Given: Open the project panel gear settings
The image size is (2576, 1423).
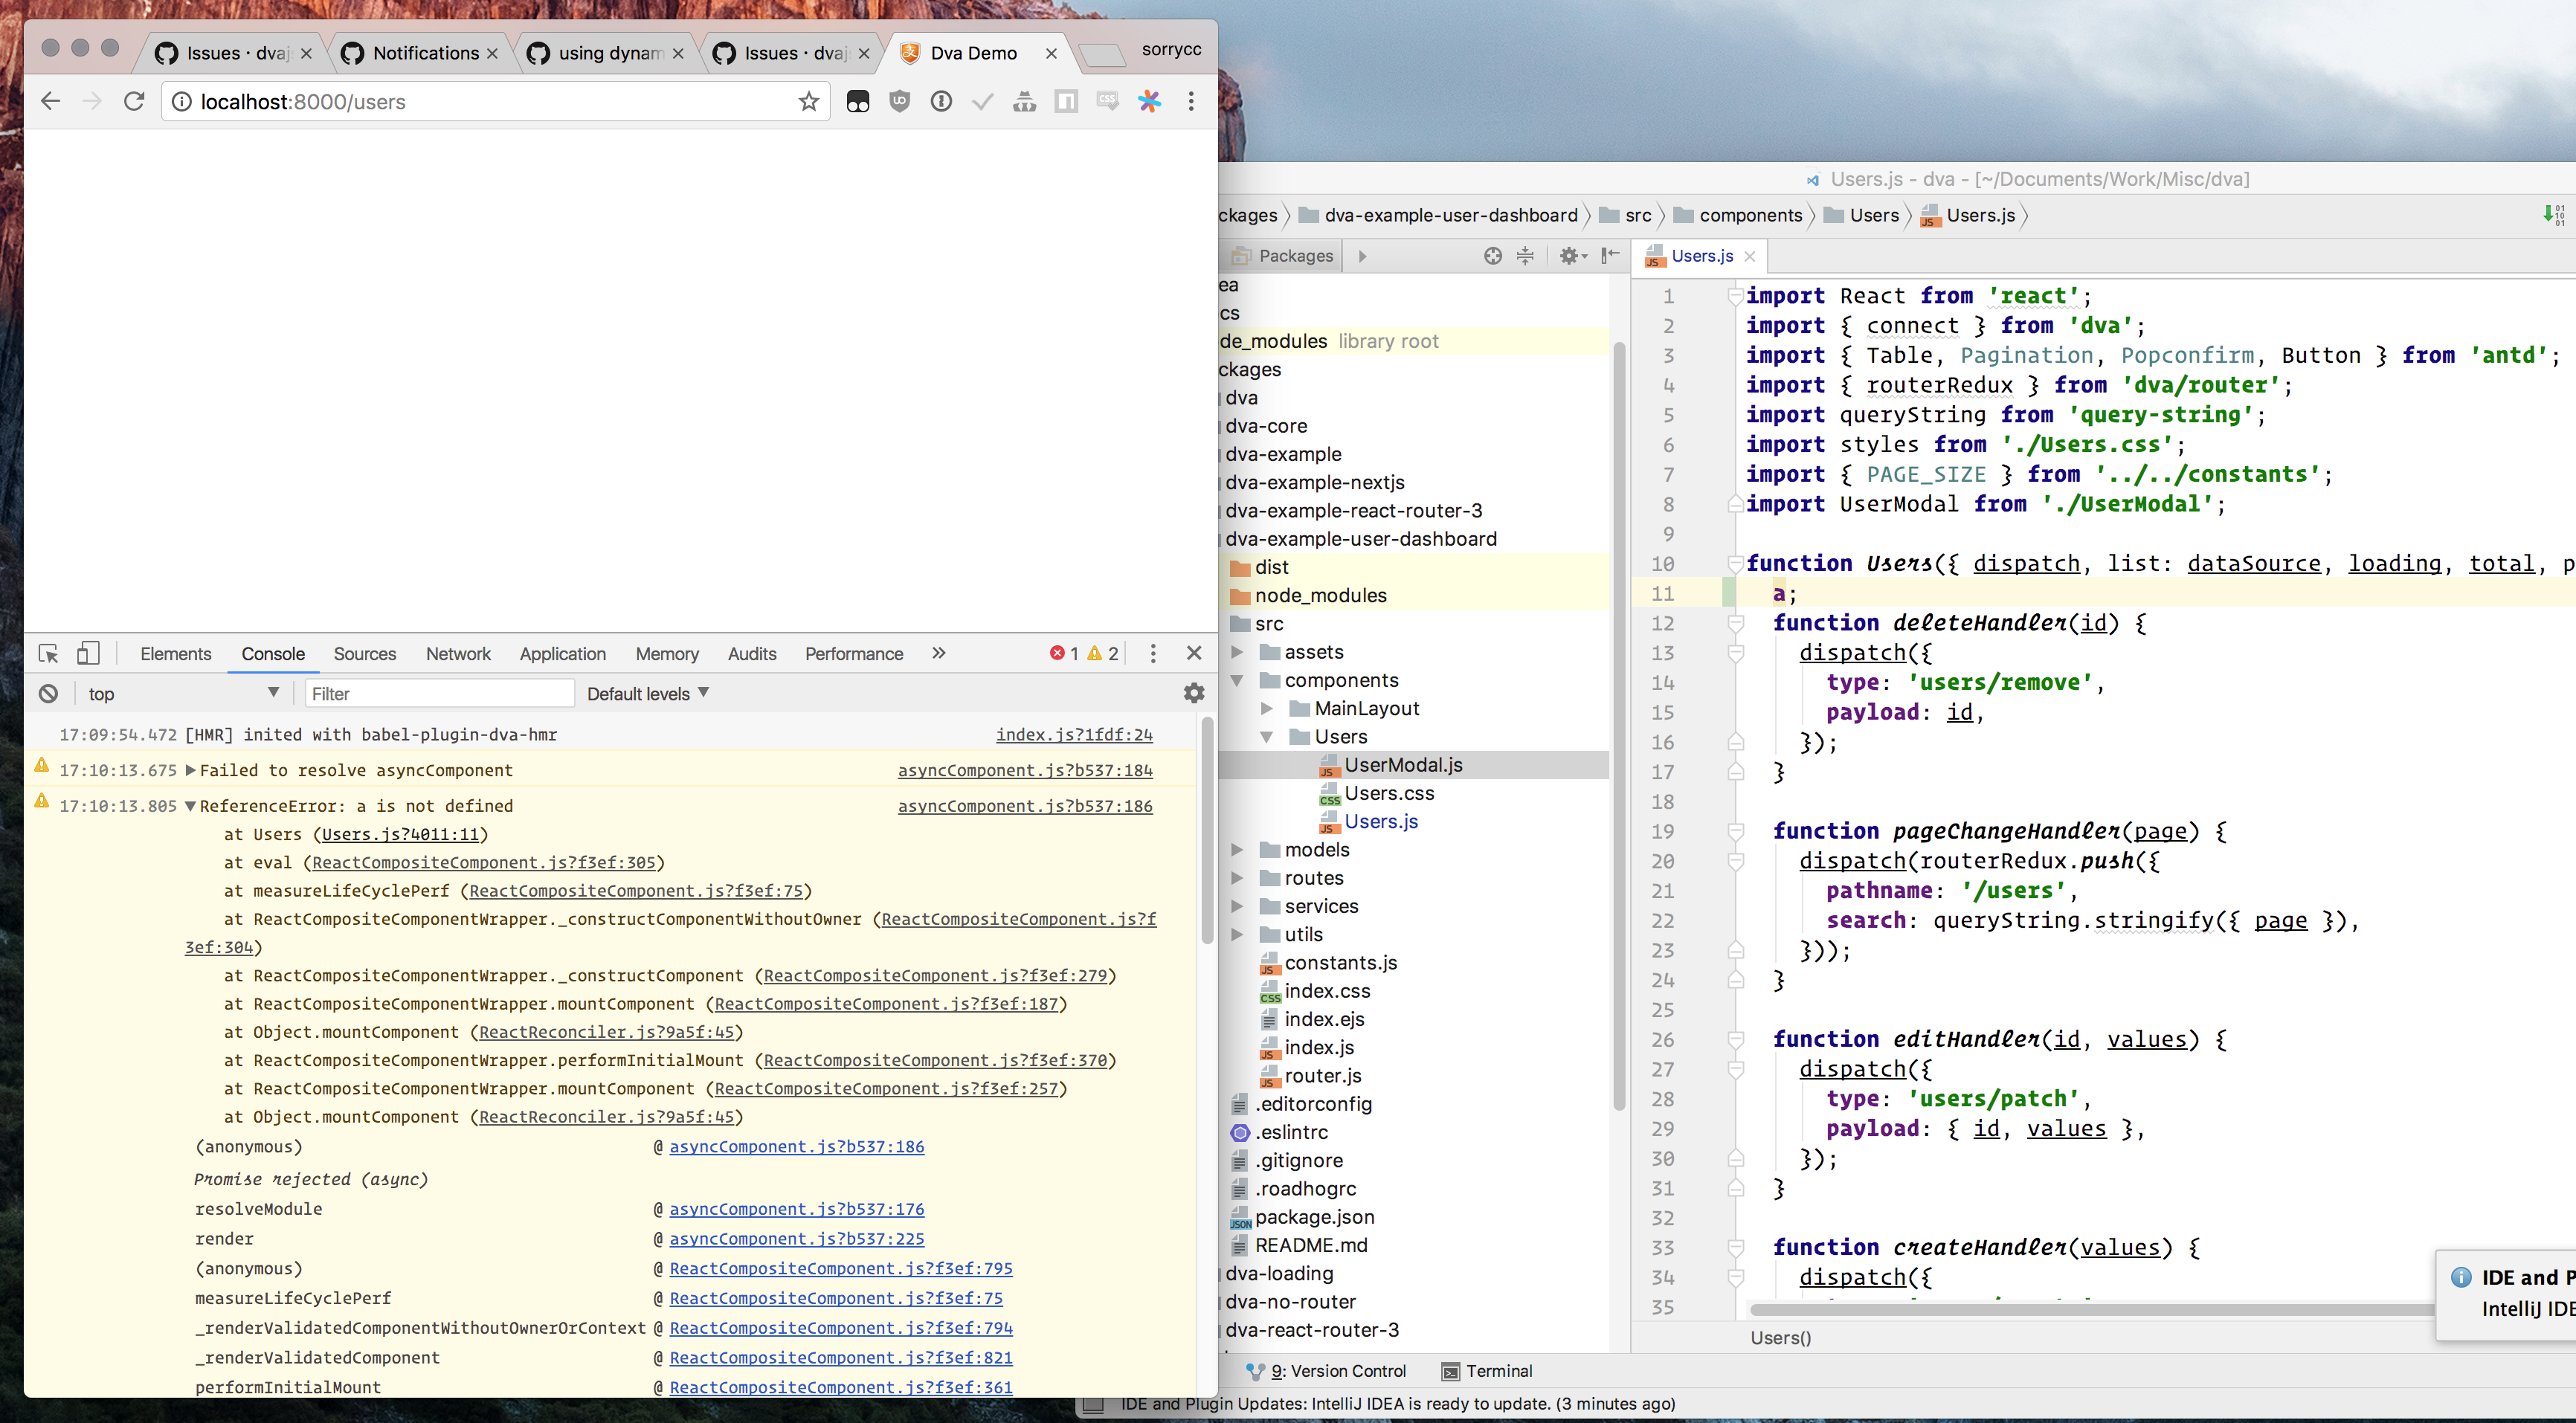Looking at the screenshot, I should pyautogui.click(x=1572, y=256).
